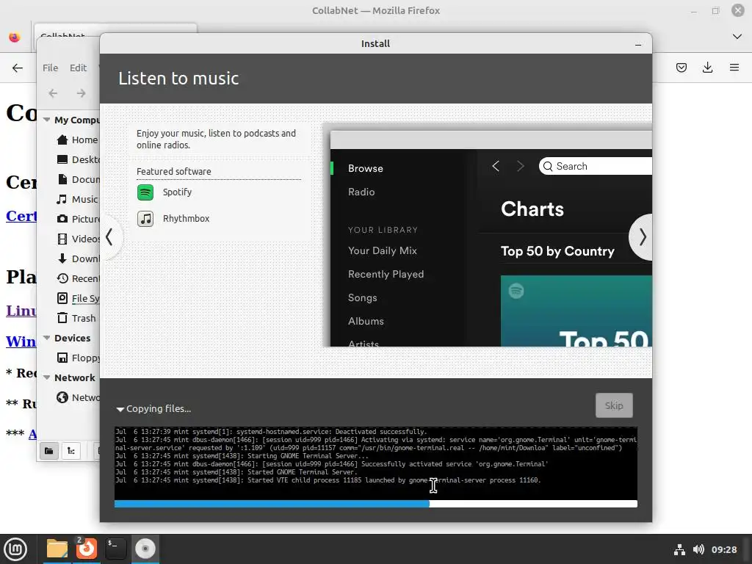Click the installer log output terminal area

point(375,463)
